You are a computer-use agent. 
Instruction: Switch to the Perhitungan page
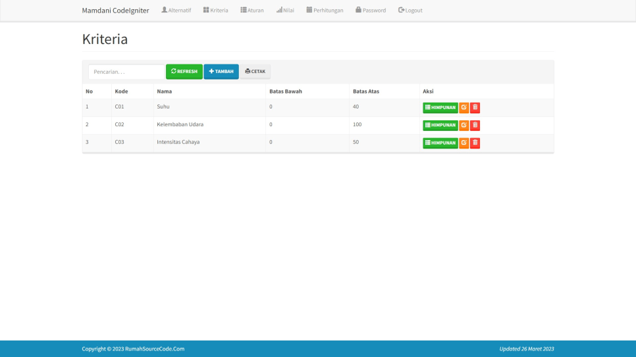coord(325,11)
